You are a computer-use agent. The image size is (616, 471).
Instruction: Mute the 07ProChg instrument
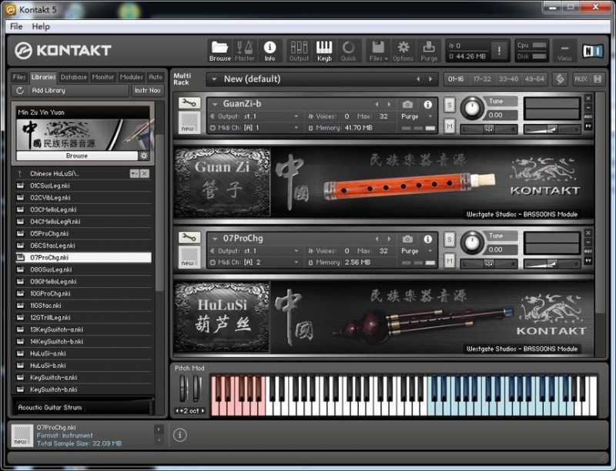coord(450,260)
